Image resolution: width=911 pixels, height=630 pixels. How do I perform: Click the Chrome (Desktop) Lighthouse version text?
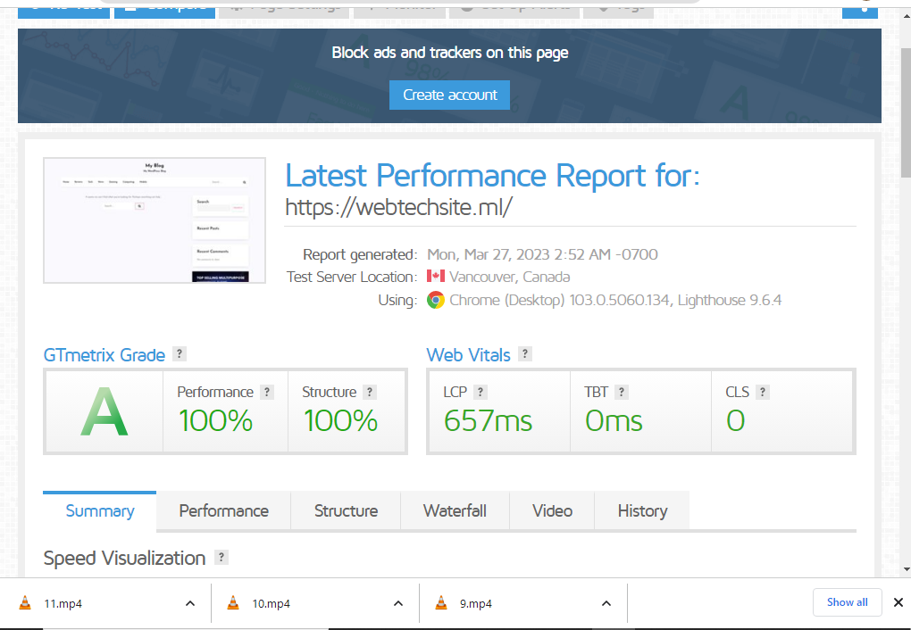coord(615,300)
